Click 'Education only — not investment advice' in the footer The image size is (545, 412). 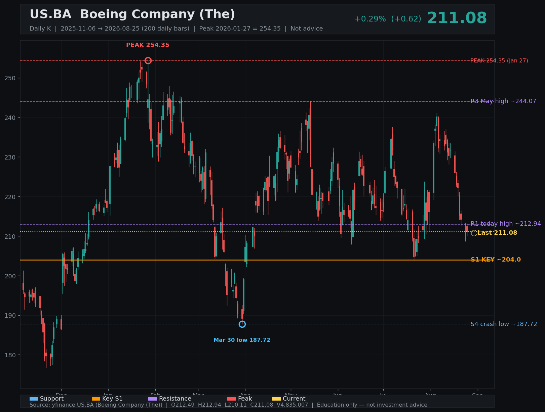(372, 405)
